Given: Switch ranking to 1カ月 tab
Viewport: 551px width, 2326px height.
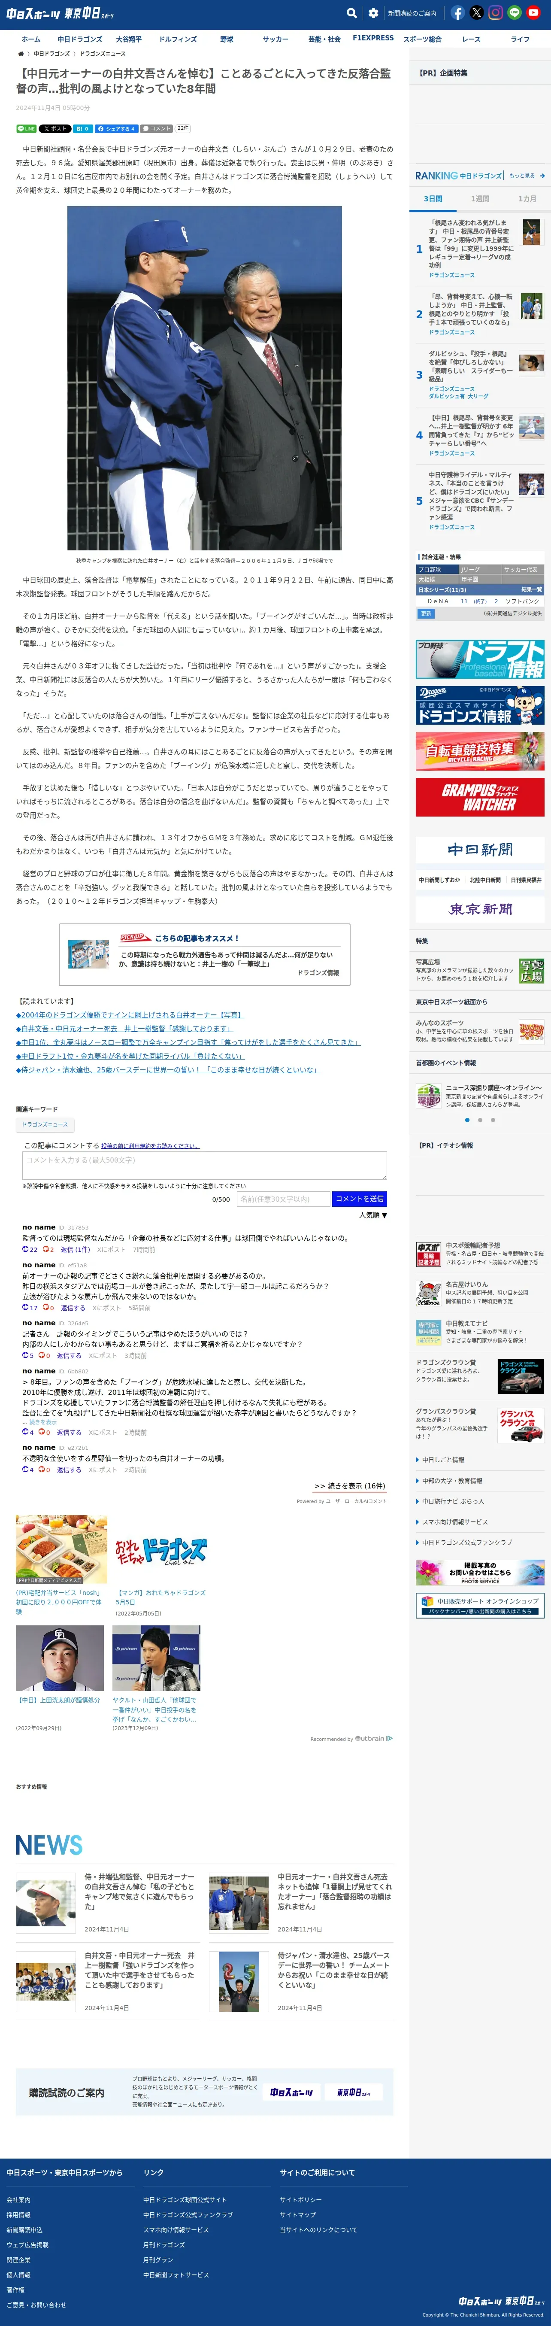Looking at the screenshot, I should click(x=527, y=199).
